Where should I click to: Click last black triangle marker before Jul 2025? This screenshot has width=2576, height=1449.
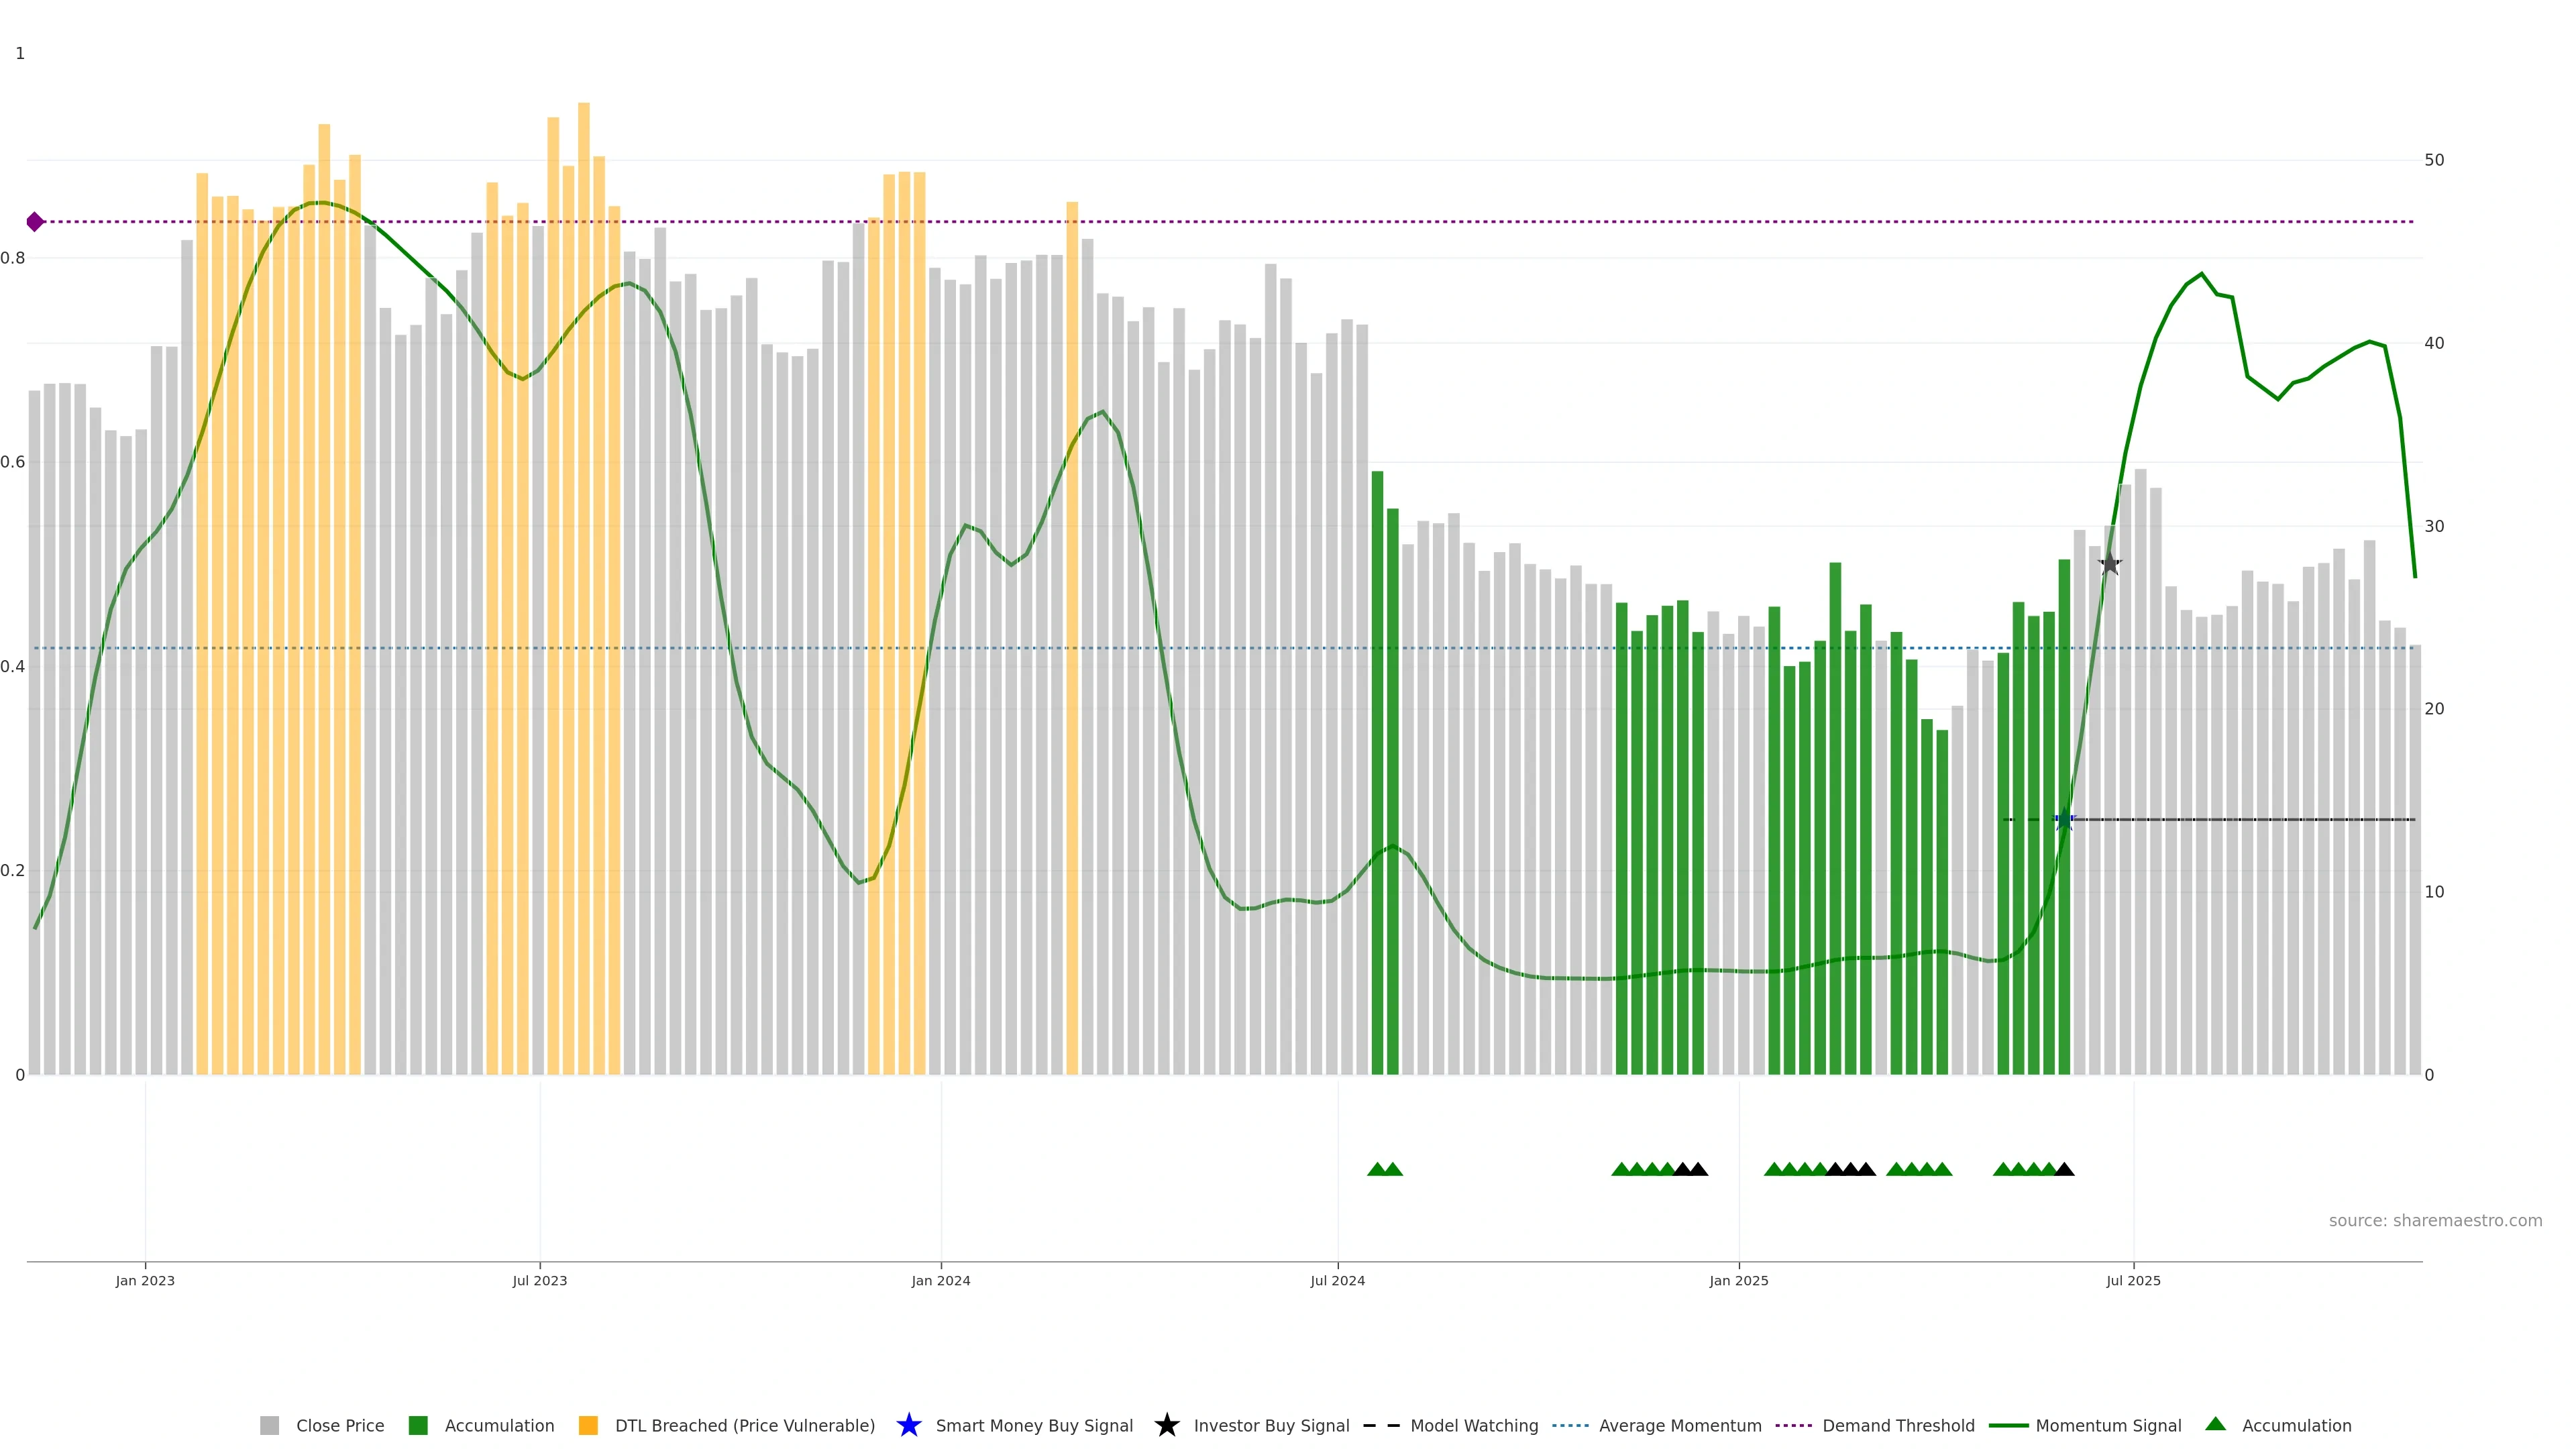coord(2064,1169)
